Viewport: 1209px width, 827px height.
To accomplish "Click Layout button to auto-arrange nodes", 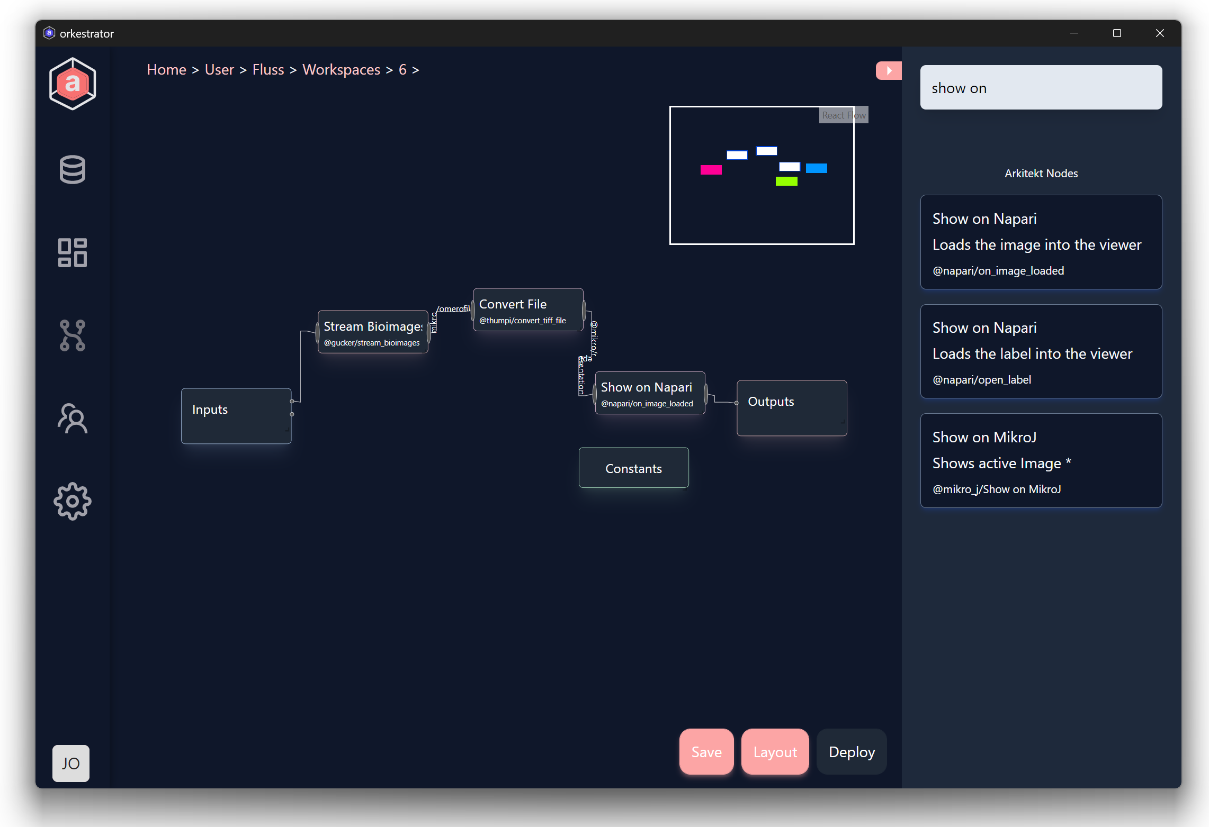I will pos(774,752).
